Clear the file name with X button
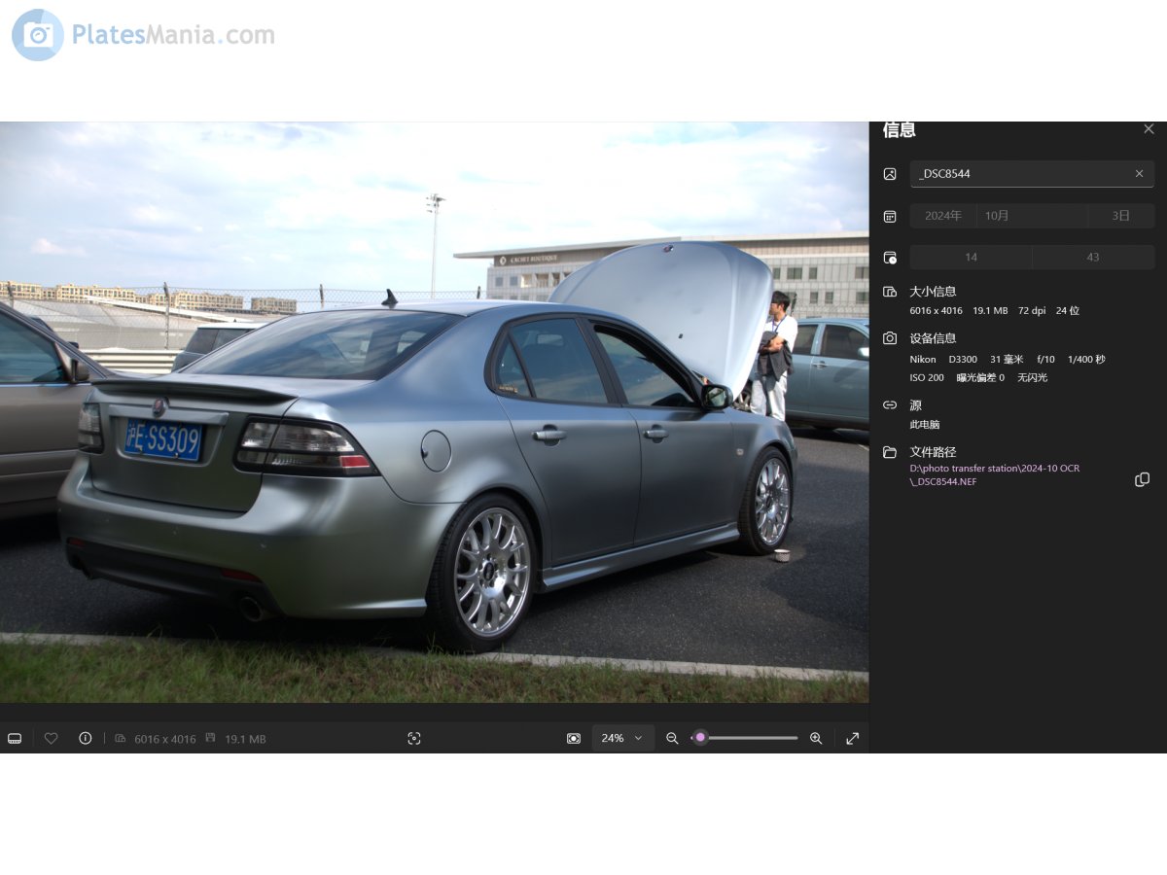Screen dimensions: 1167x875 pos(1140,174)
